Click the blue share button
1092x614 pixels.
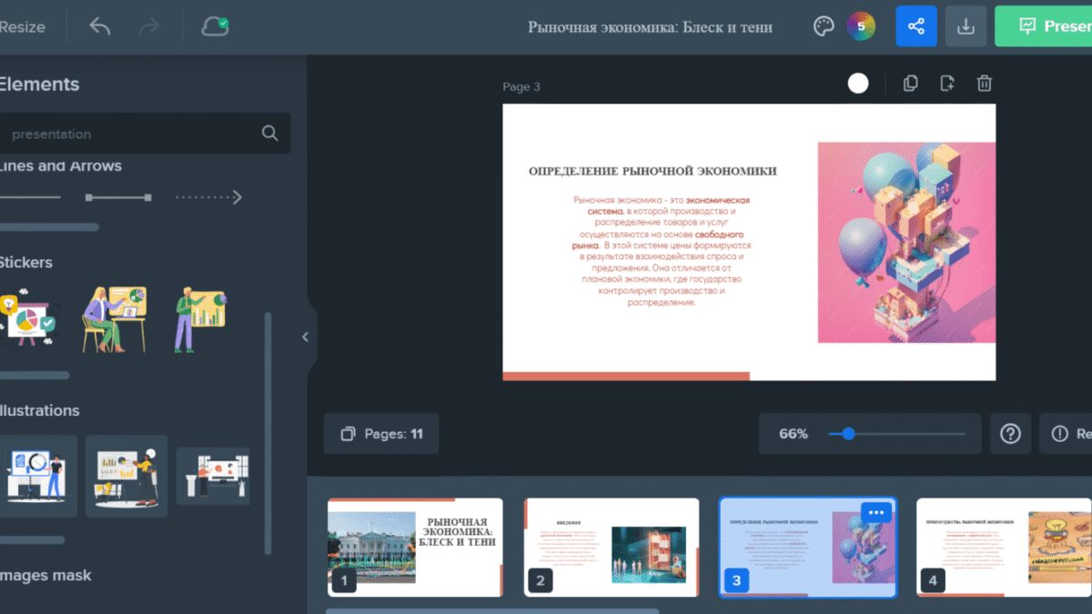(x=916, y=26)
